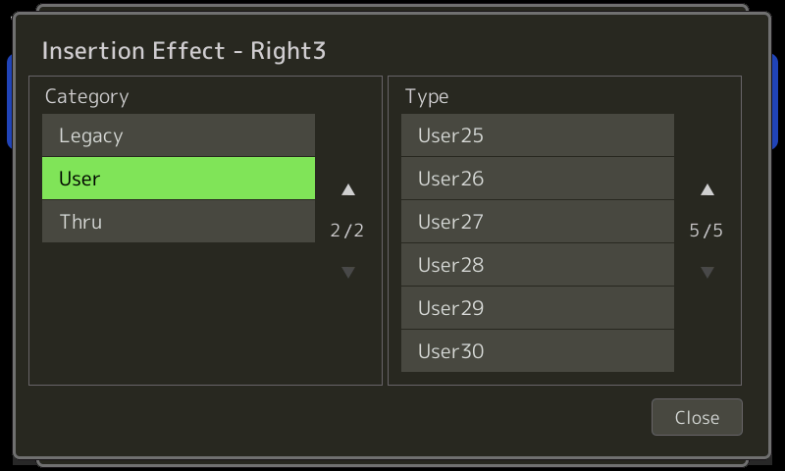The width and height of the screenshot is (785, 471).
Task: Select User26 effect type
Action: coord(537,179)
